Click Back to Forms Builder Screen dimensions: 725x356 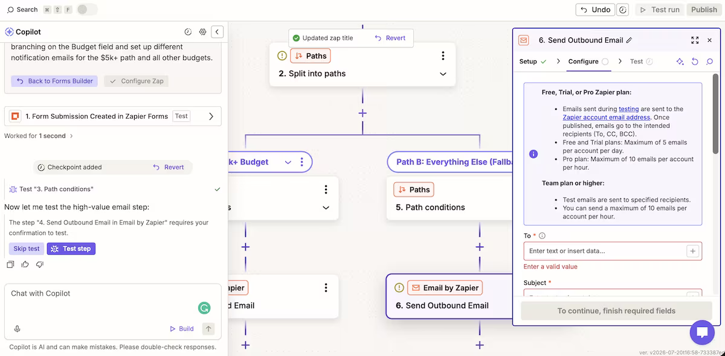coord(54,81)
